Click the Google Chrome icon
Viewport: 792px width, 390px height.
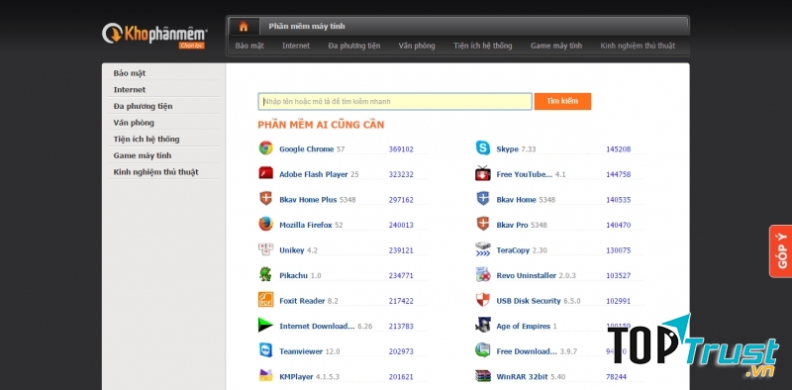pos(265,148)
